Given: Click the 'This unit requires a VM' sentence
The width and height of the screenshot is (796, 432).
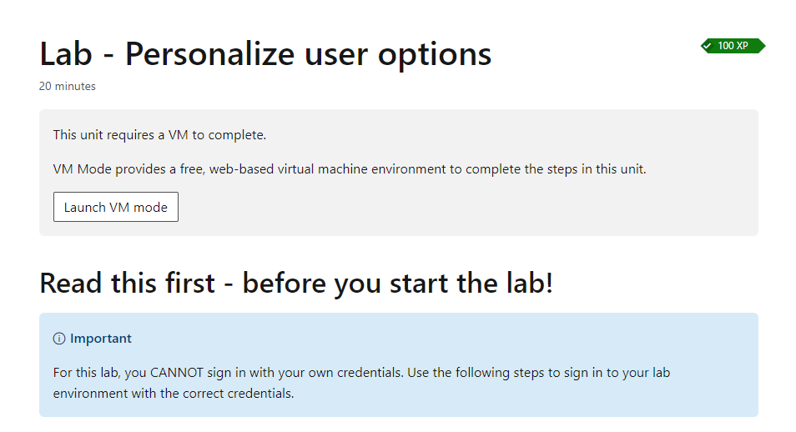Looking at the screenshot, I should coord(159,134).
